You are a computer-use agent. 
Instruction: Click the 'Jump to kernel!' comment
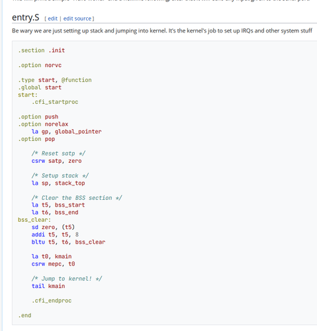(67, 279)
